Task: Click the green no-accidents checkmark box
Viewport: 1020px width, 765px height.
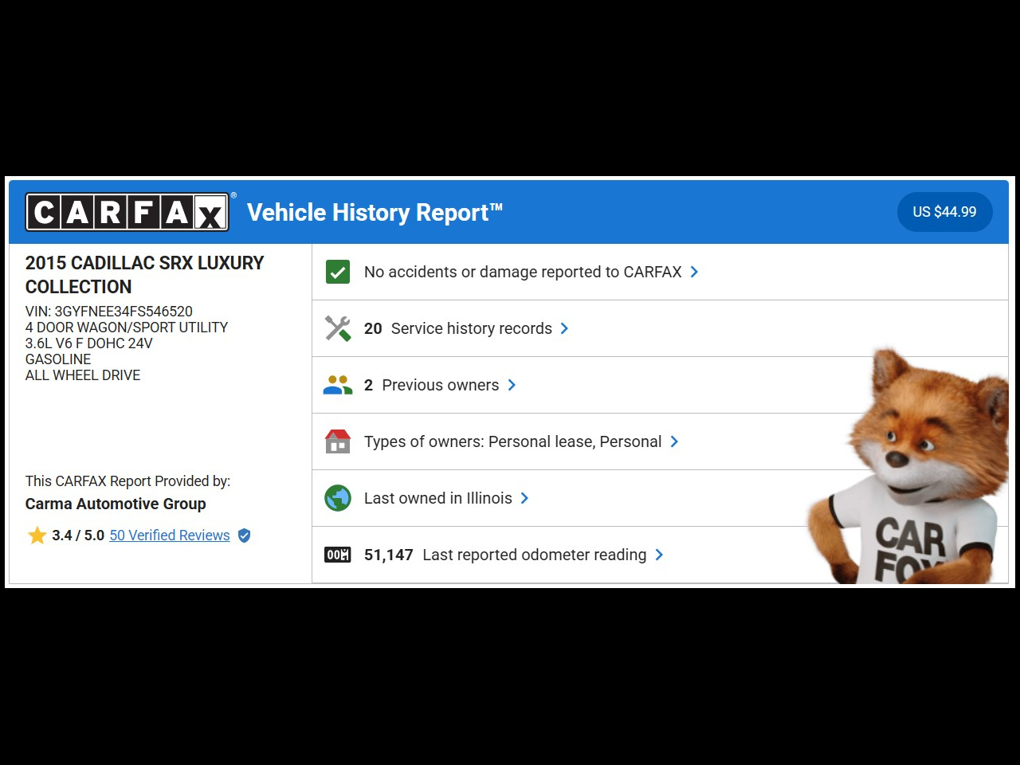Action: coord(338,272)
